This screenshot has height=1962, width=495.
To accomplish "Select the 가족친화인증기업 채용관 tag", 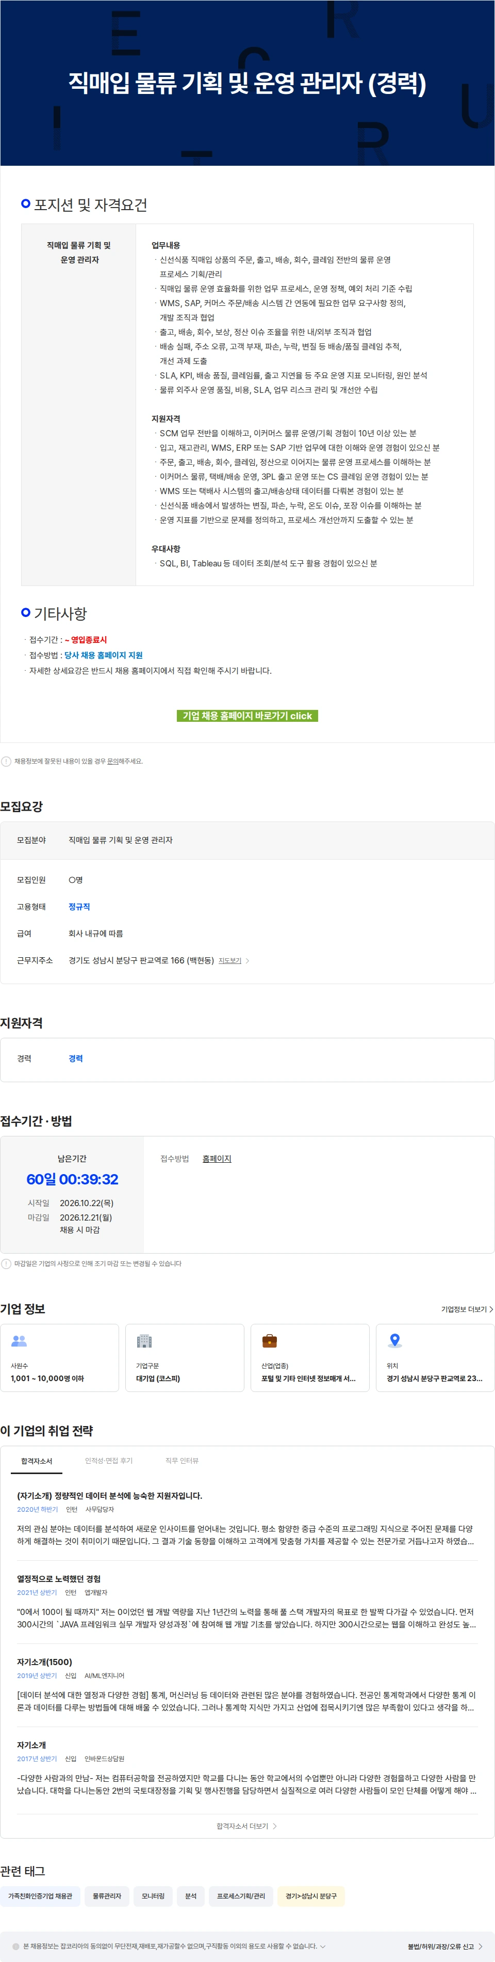I will click(x=40, y=1896).
